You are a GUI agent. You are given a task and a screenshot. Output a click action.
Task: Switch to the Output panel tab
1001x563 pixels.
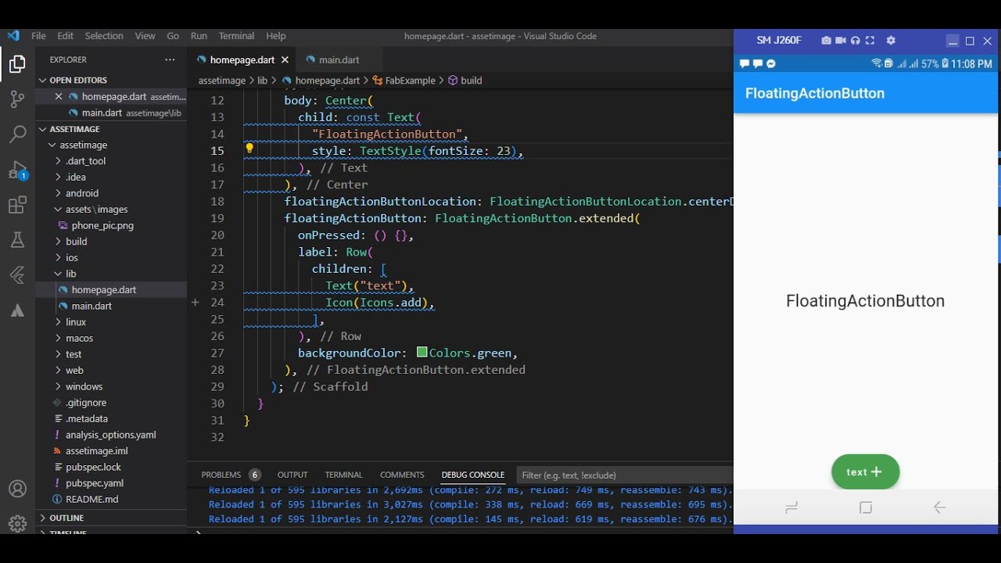click(292, 475)
